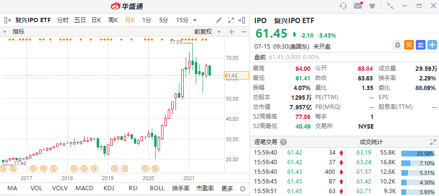This screenshot has width=439, height=196.
Task: Click the 61.45 current price chart label
Action: coord(236,75)
